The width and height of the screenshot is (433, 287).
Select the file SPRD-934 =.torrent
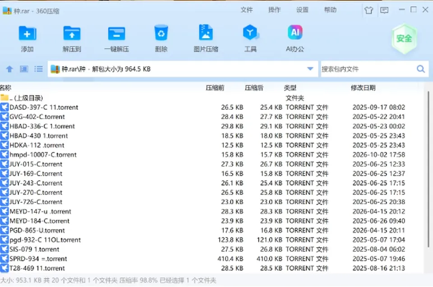coord(38,259)
